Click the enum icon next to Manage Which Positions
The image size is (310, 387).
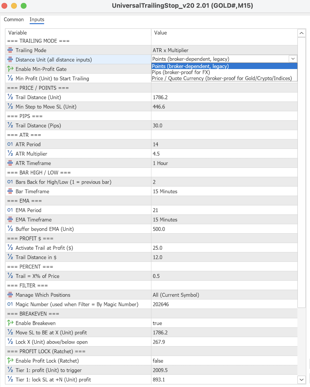pyautogui.click(x=10, y=295)
